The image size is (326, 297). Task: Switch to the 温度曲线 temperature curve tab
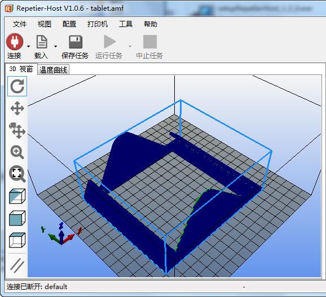[53, 70]
